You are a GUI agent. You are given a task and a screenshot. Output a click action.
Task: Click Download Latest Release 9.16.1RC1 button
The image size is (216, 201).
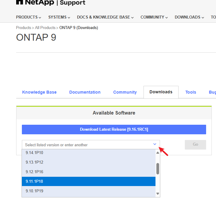click(x=114, y=130)
